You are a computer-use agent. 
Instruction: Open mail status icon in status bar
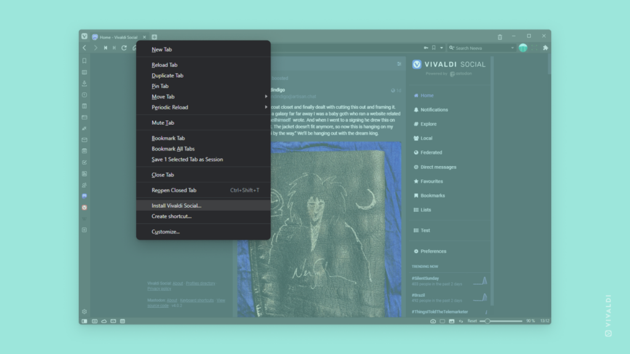pyautogui.click(x=113, y=321)
